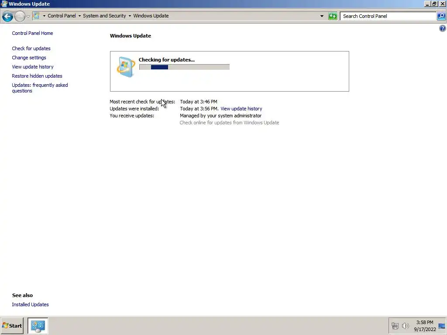Expand the dropdown before Control Panel breadcrumb
447x335 pixels.
[44, 16]
